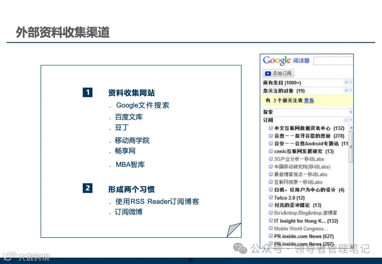Collapse the 订阅 section using minus control
This screenshot has width=382, height=264.
pos(346,120)
